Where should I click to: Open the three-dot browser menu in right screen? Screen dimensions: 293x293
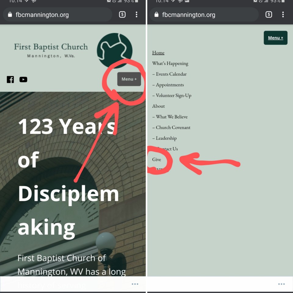(283, 14)
